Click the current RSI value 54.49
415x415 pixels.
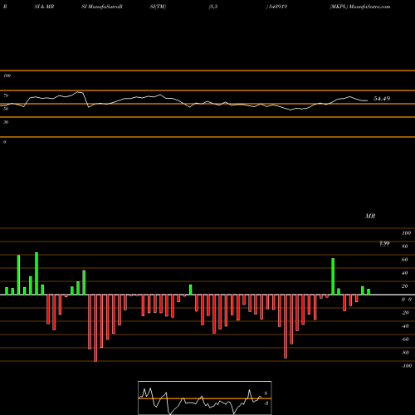pos(382,99)
